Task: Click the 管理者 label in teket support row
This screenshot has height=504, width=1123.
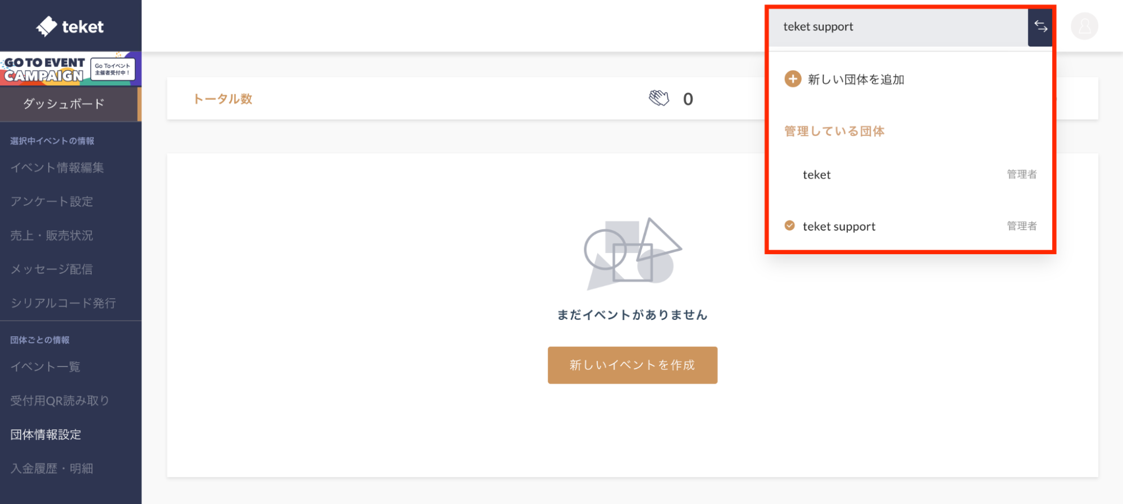Action: click(x=1022, y=226)
